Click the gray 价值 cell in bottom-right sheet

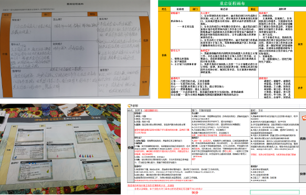coord(131,148)
